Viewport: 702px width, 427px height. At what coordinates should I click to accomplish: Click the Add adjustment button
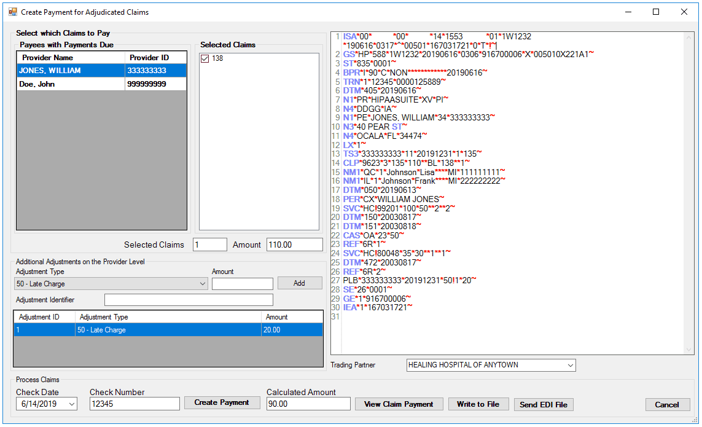coord(300,283)
